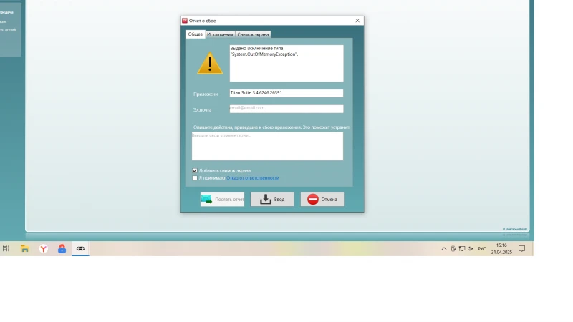Click the Titan Suite version field
This screenshot has width=573, height=322.
(286, 93)
